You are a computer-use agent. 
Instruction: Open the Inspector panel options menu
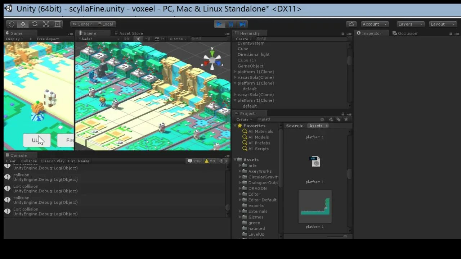point(456,34)
